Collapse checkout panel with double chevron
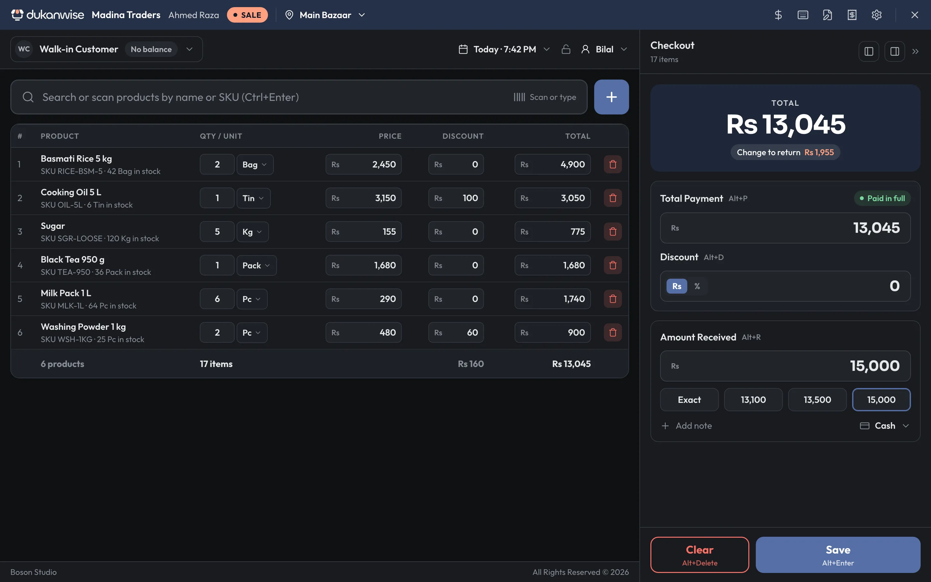 915,51
